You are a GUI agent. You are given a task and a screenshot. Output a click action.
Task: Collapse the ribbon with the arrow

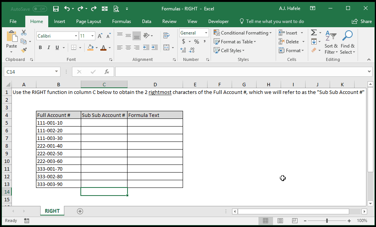click(369, 59)
